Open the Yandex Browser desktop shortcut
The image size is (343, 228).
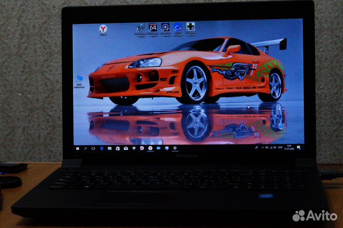(x=103, y=30)
